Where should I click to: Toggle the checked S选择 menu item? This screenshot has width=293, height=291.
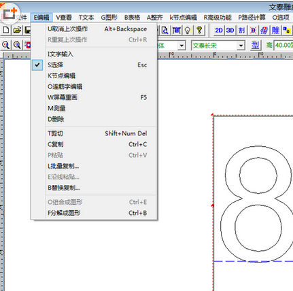click(94, 65)
